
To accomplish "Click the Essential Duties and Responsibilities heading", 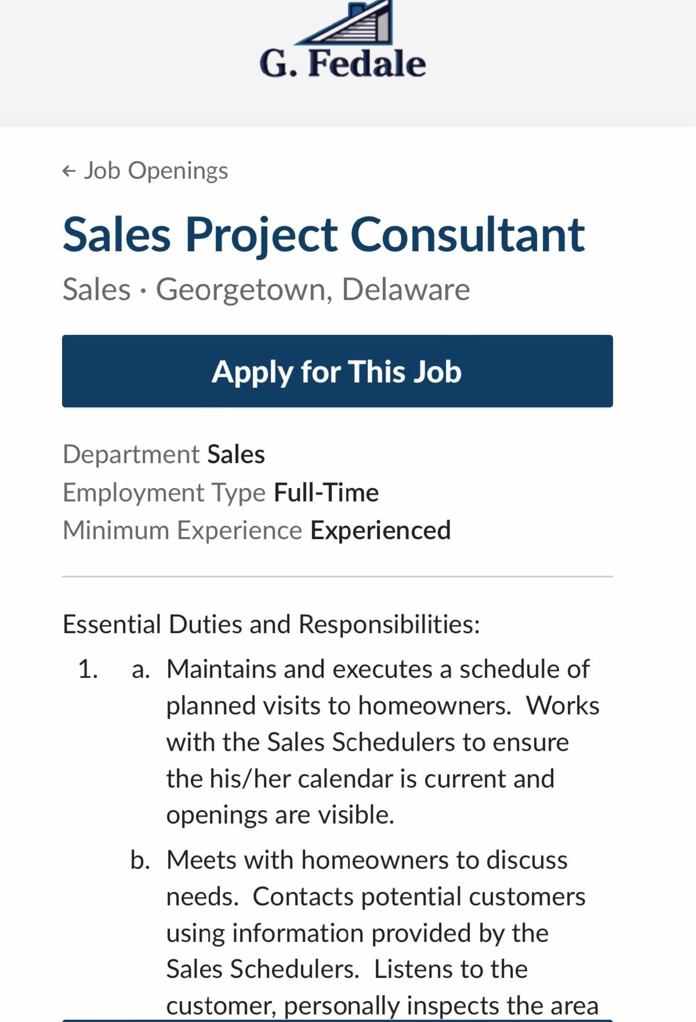I will click(x=270, y=623).
